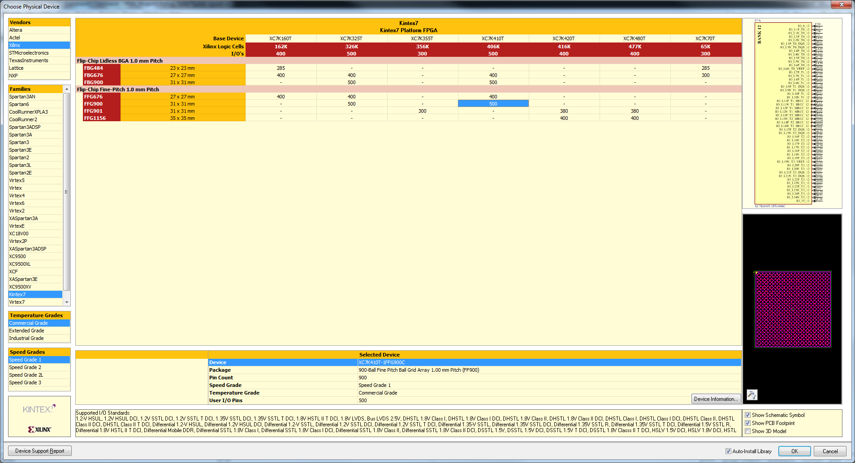
Task: Click the Device row XC7K410T-1FFG900C
Action: (475, 362)
